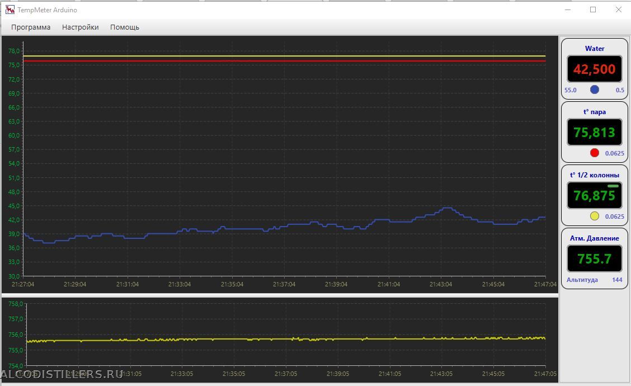Click the Water panel title

pos(595,49)
